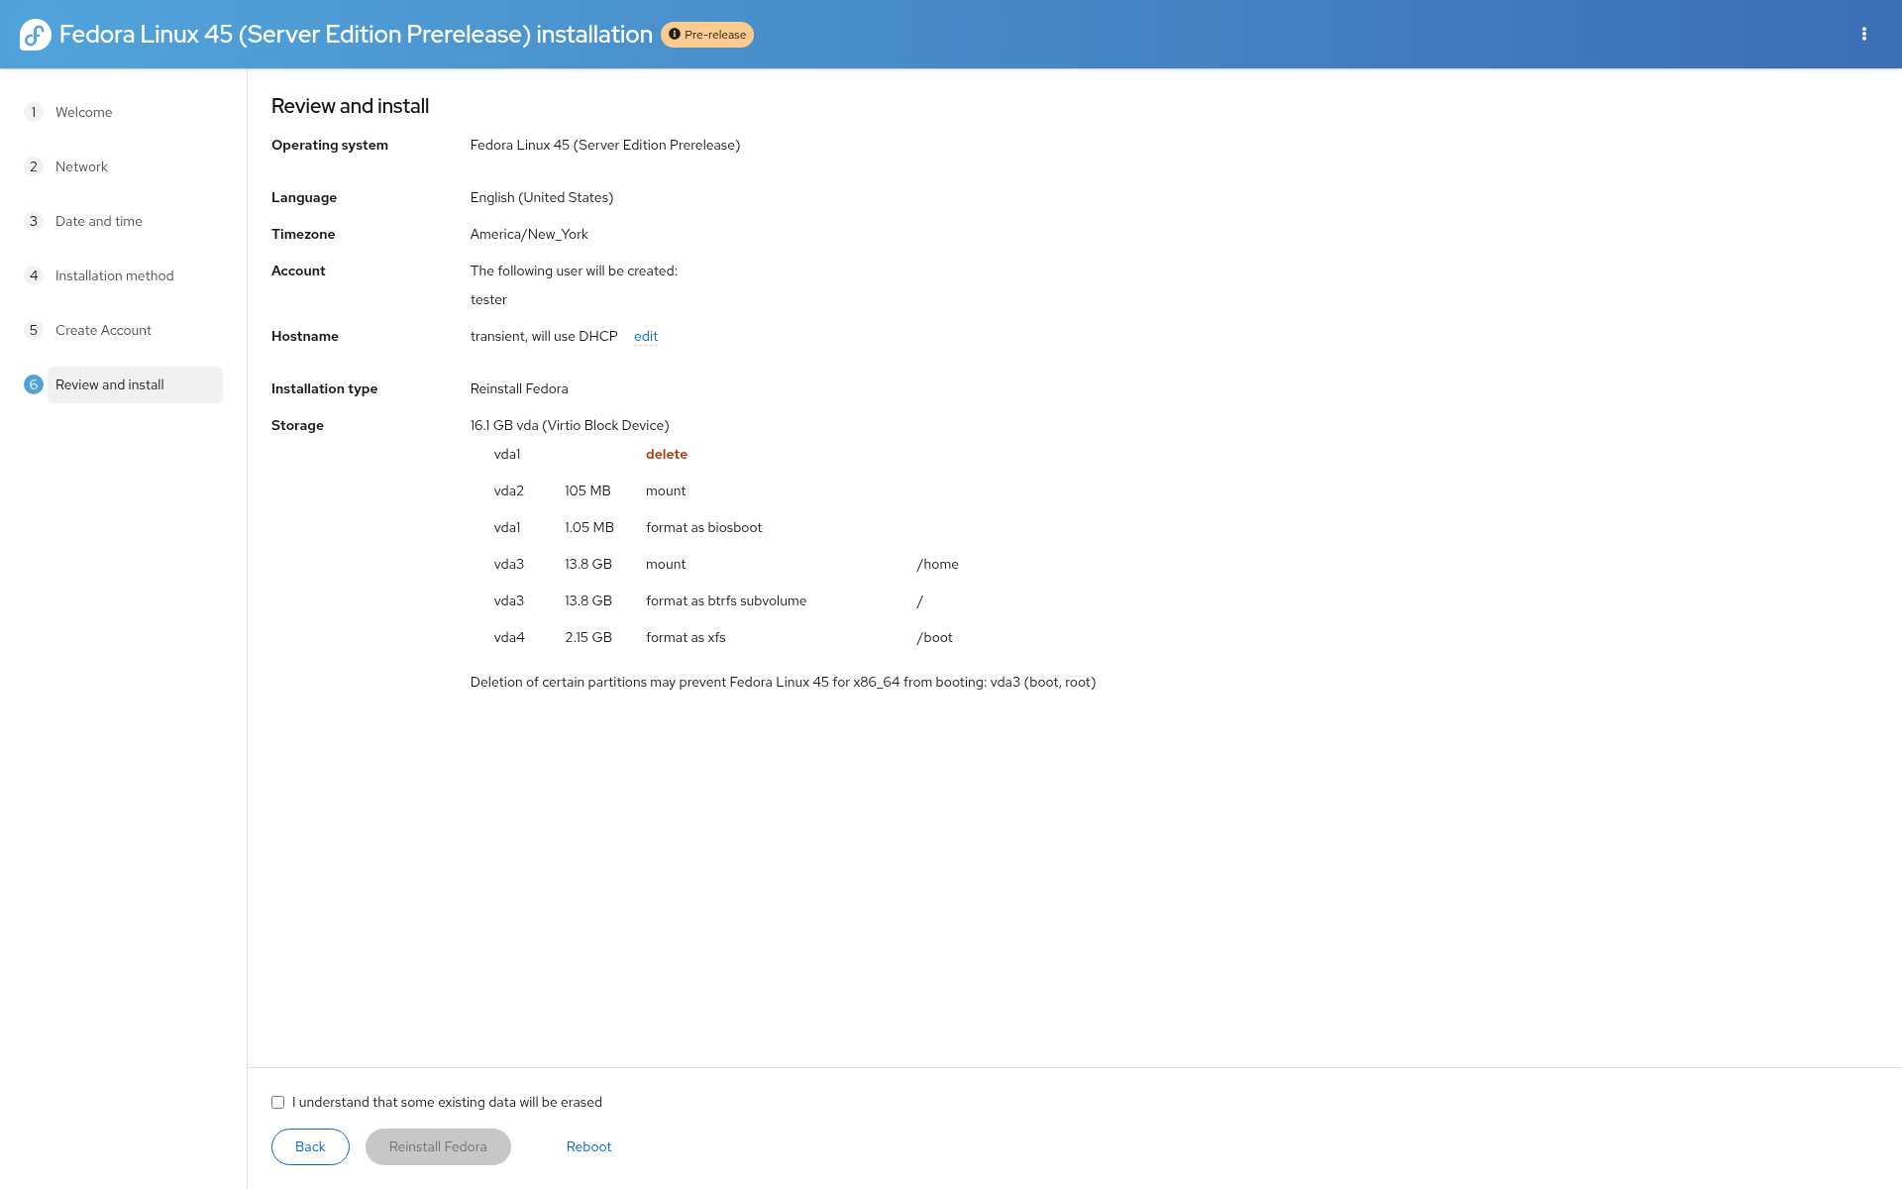Click the Operating system value text
This screenshot has height=1189, width=1902.
coord(605,145)
